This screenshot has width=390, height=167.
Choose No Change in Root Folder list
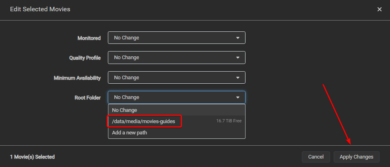coord(125,110)
